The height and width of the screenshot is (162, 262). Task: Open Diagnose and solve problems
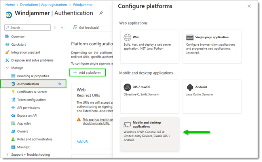pos(32,60)
